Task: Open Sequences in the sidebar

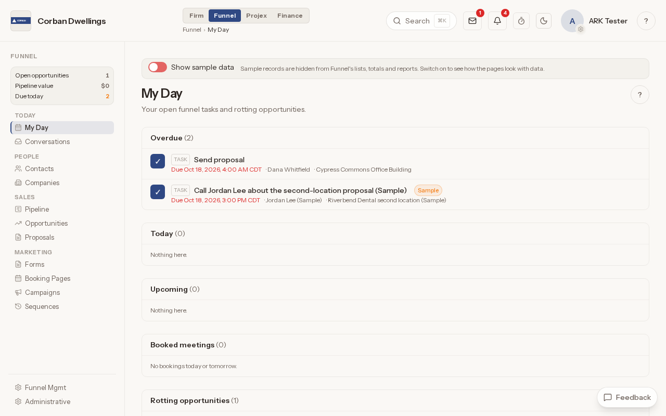Action: 62,306
